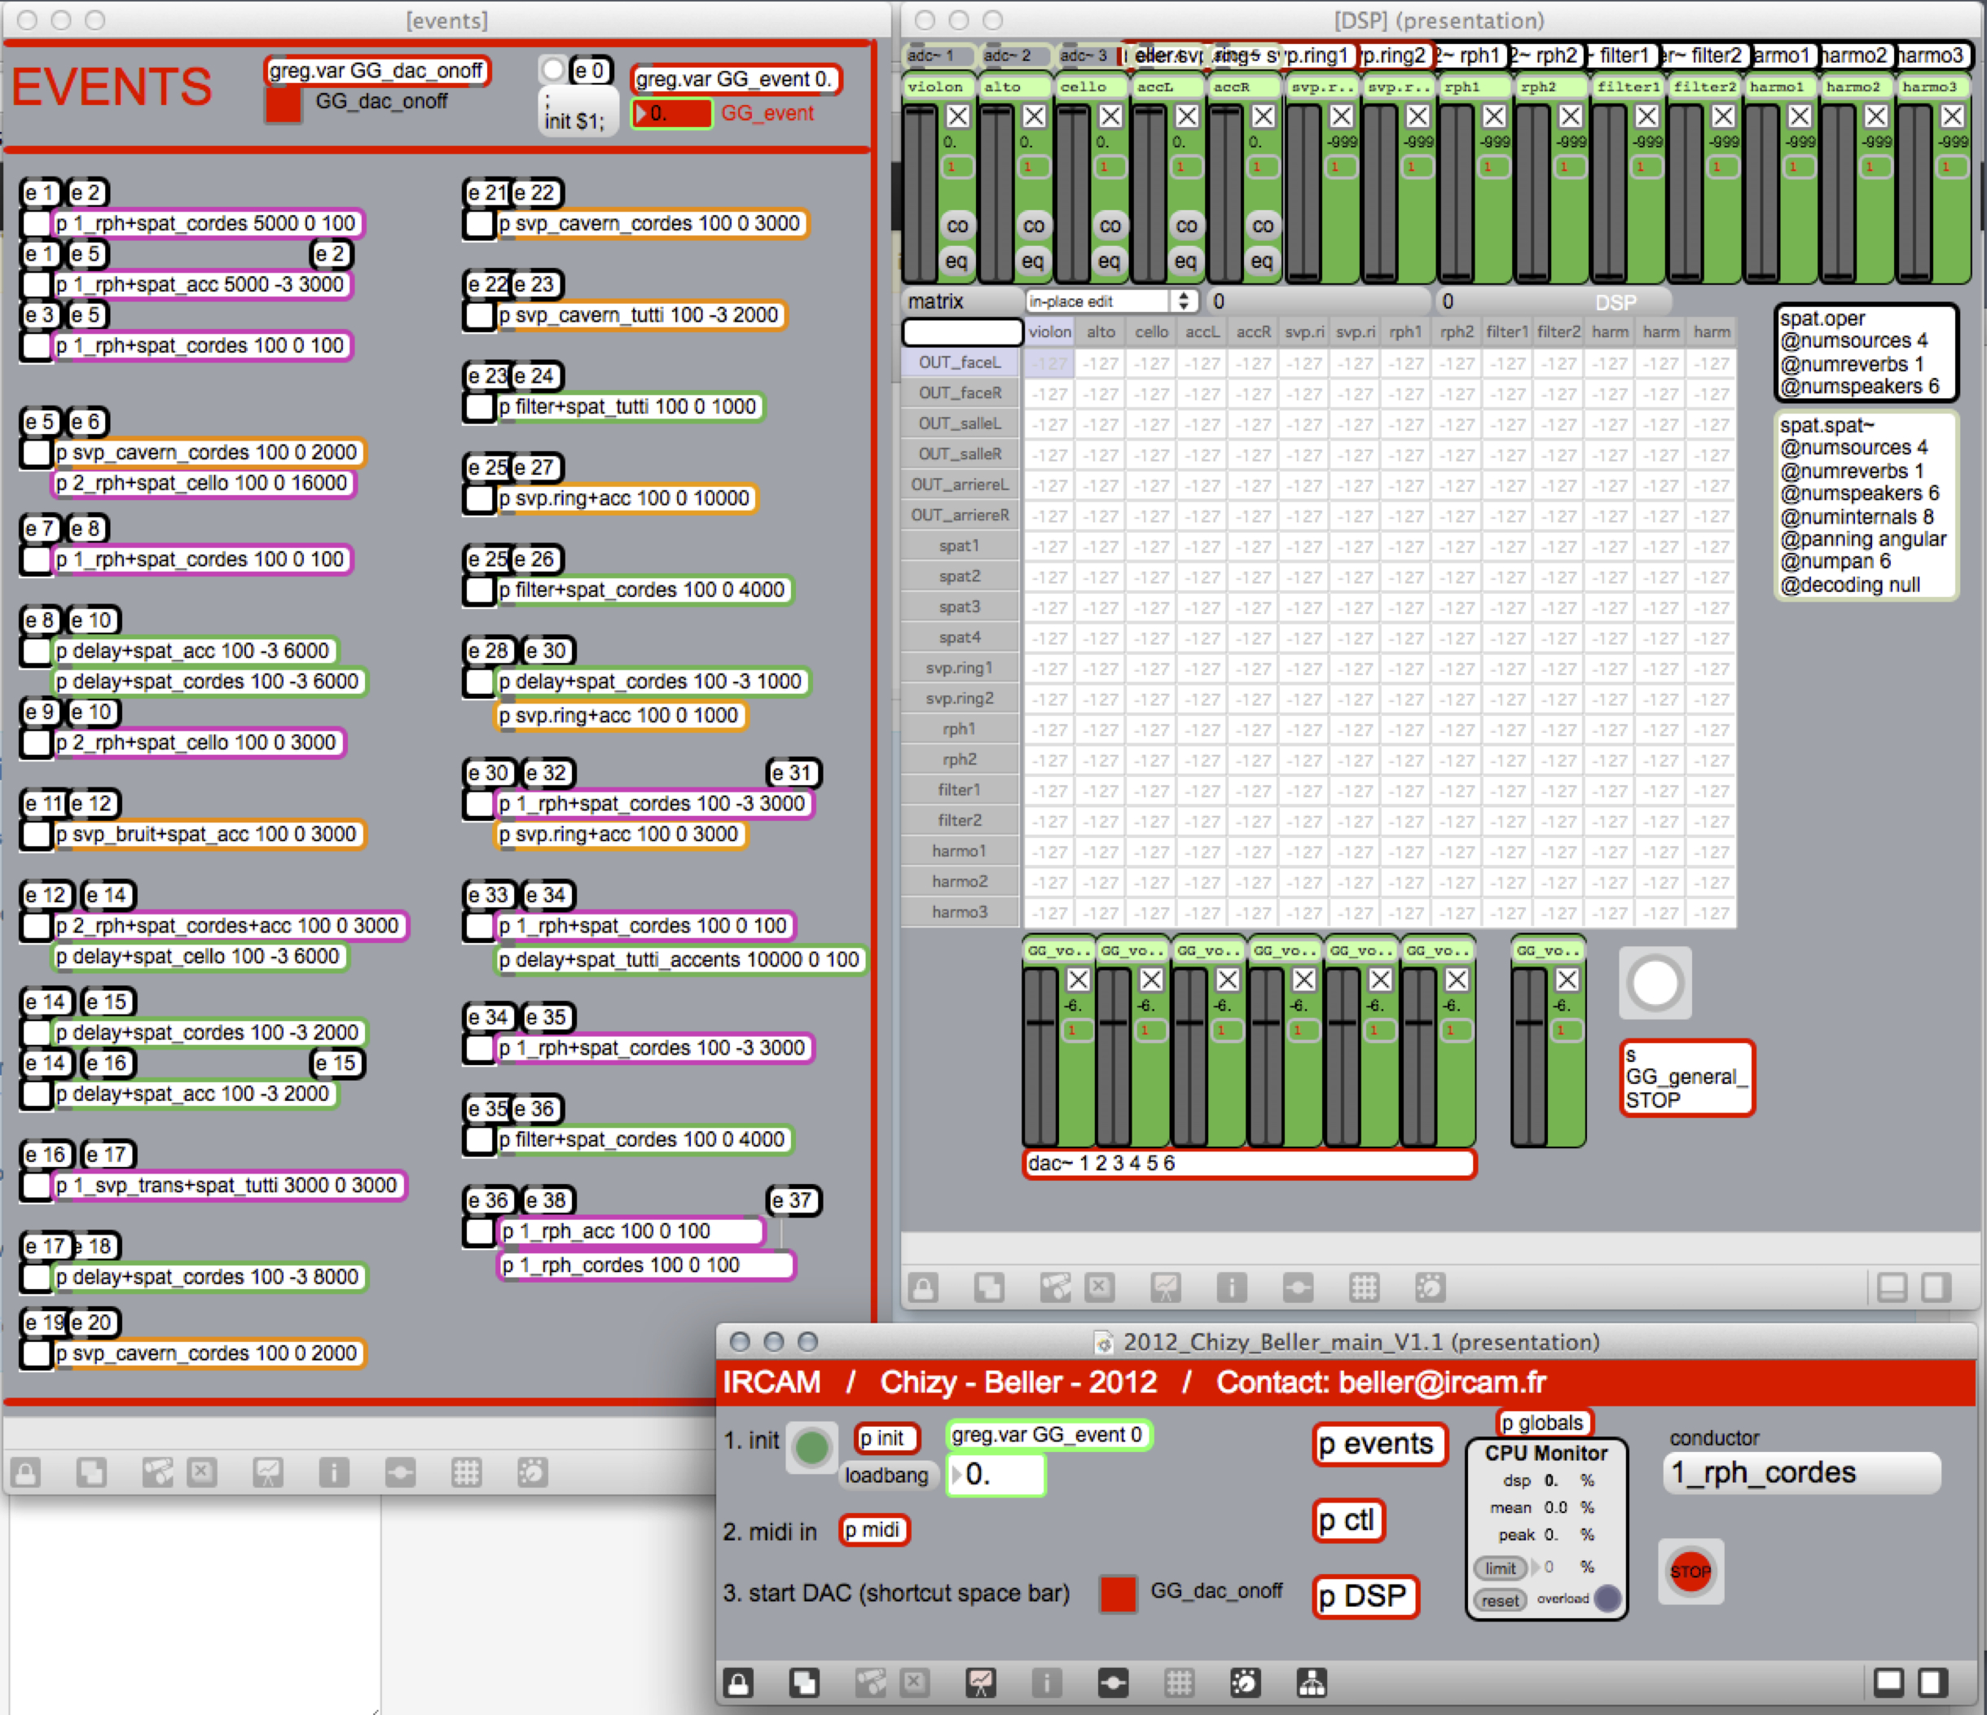Click the p globals box
Screen dimensions: 1987x1715
coord(1543,1423)
